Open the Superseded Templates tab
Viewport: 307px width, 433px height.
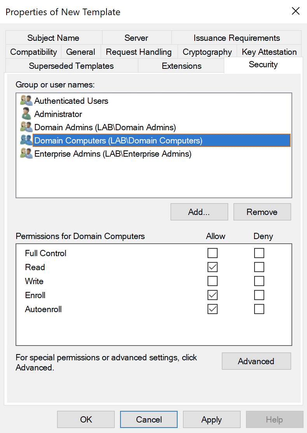[x=71, y=66]
